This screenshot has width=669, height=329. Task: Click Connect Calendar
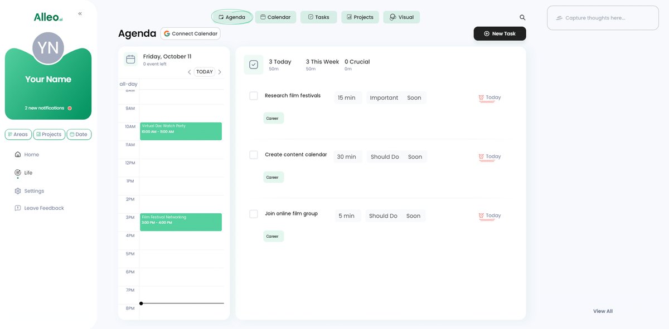[x=190, y=33]
